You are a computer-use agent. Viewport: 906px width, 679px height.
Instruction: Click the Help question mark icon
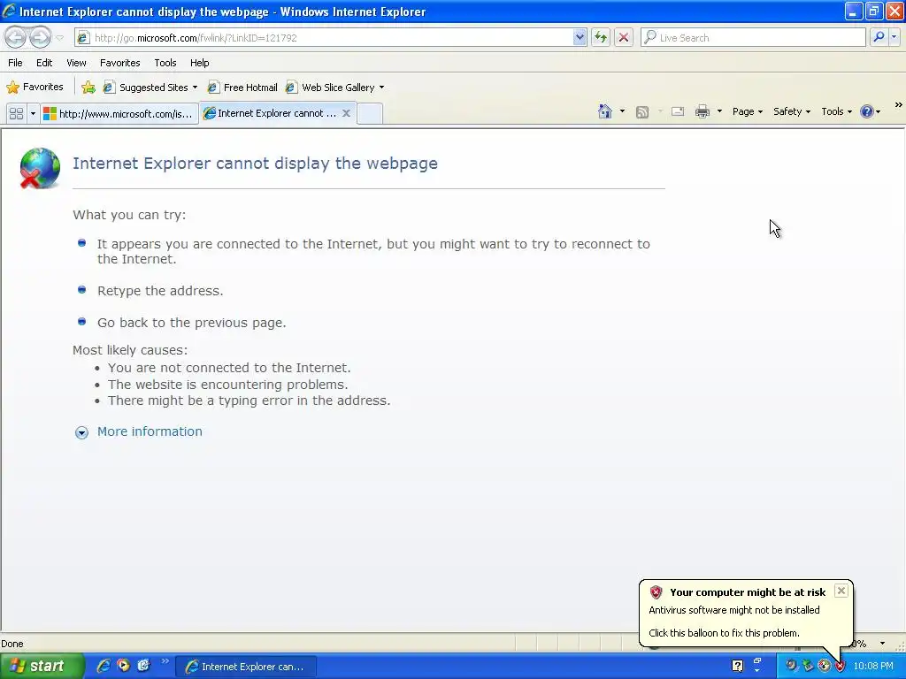click(x=867, y=111)
